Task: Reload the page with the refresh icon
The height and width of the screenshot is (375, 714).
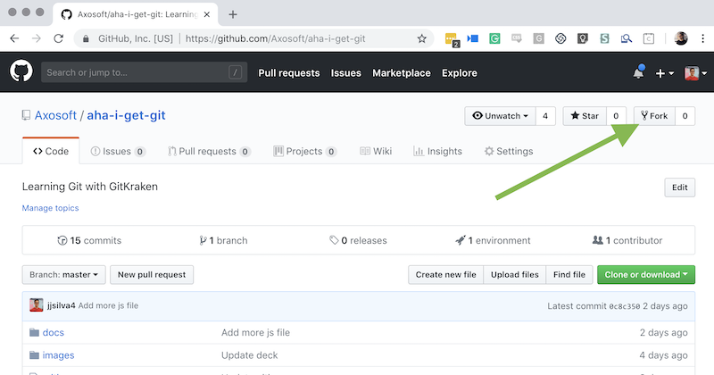Action: [59, 38]
